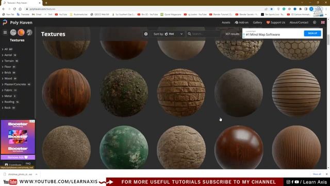The height and width of the screenshot is (186, 330).
Task: Bookmark this page star icon
Action: [272, 9]
